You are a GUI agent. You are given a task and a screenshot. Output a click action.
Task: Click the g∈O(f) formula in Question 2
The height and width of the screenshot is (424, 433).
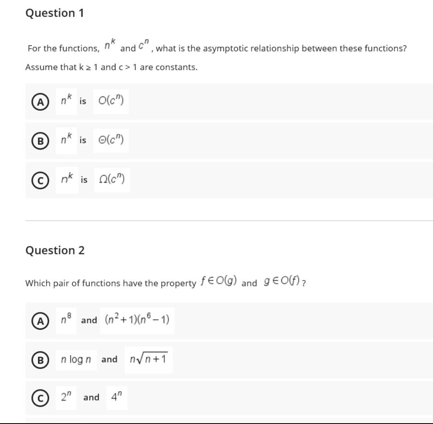281,281
